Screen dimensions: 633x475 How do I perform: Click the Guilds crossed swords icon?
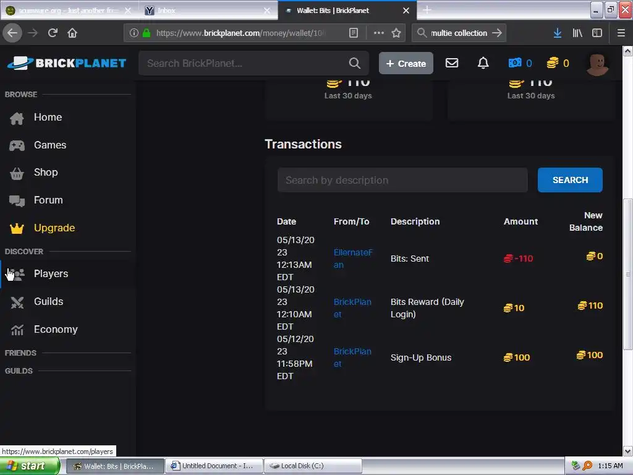tap(17, 302)
